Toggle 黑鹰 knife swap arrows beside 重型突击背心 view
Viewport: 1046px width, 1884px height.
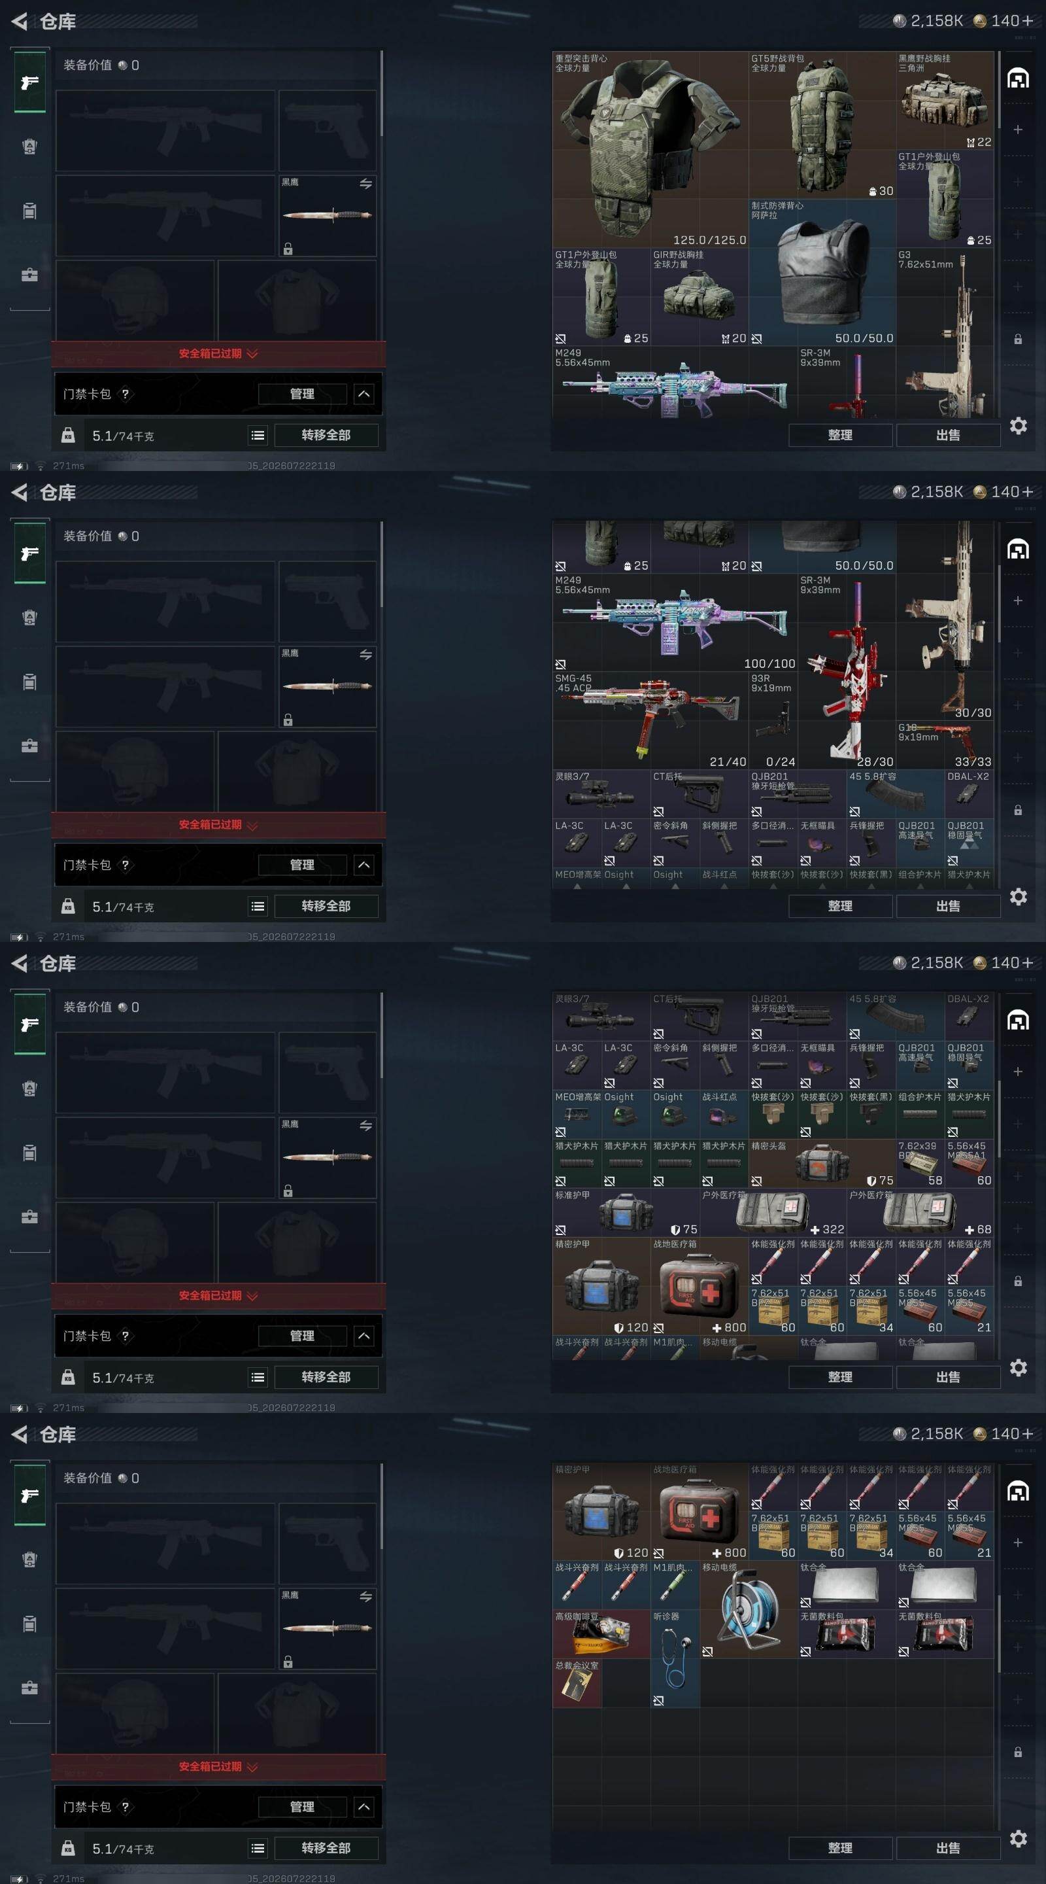tap(365, 184)
